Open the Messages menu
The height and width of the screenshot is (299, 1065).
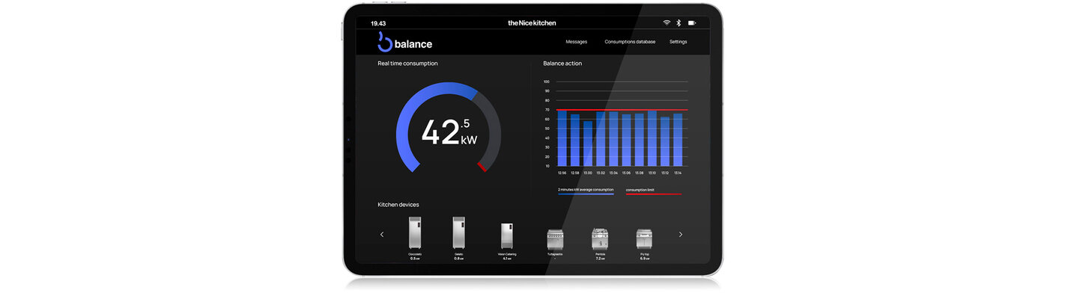[576, 42]
